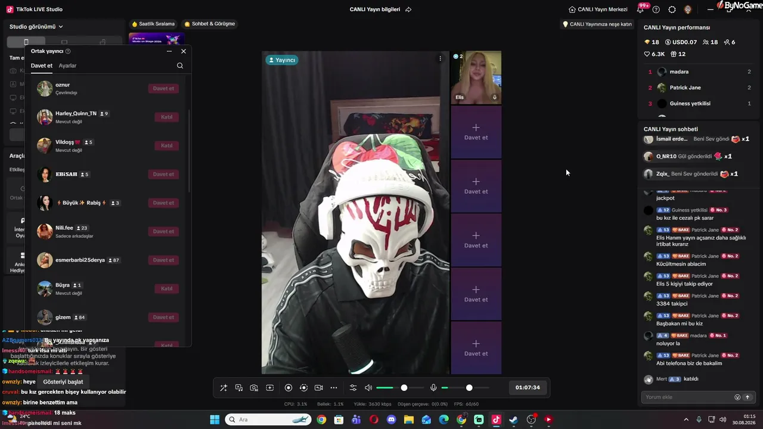Click the record circle icon
This screenshot has height=429, width=763.
coord(289,388)
